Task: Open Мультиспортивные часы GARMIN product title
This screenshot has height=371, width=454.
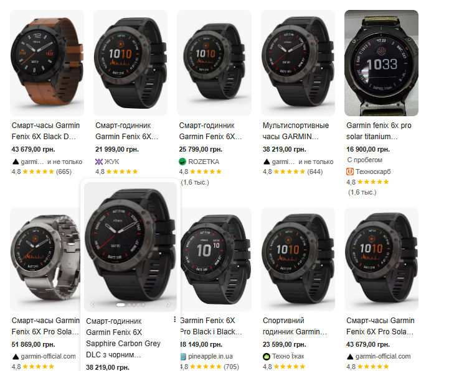Action: (x=296, y=131)
